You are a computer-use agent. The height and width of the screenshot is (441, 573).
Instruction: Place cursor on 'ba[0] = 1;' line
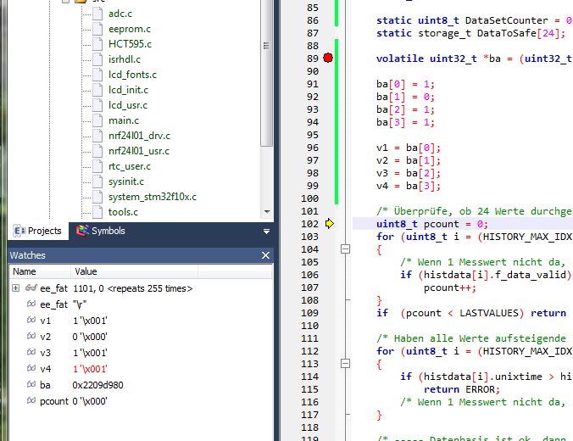point(406,84)
